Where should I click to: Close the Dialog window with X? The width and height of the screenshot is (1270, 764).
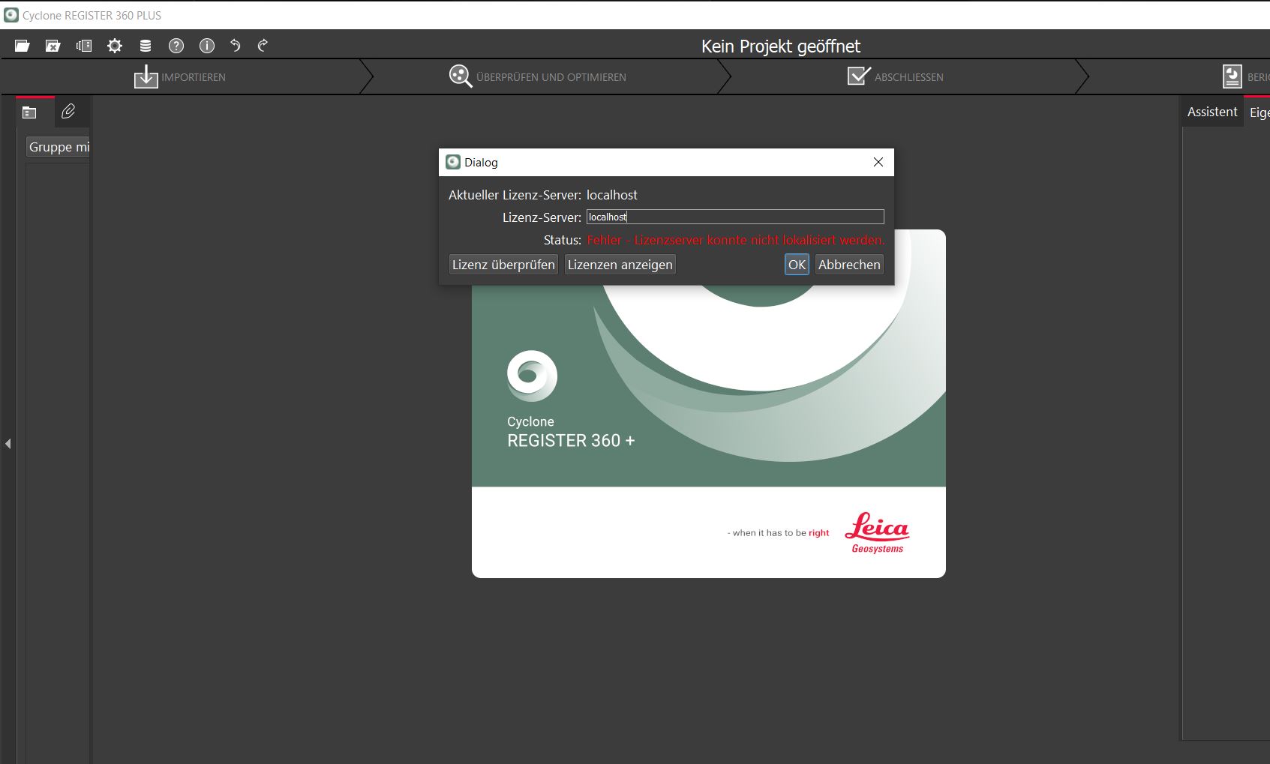pyautogui.click(x=878, y=162)
